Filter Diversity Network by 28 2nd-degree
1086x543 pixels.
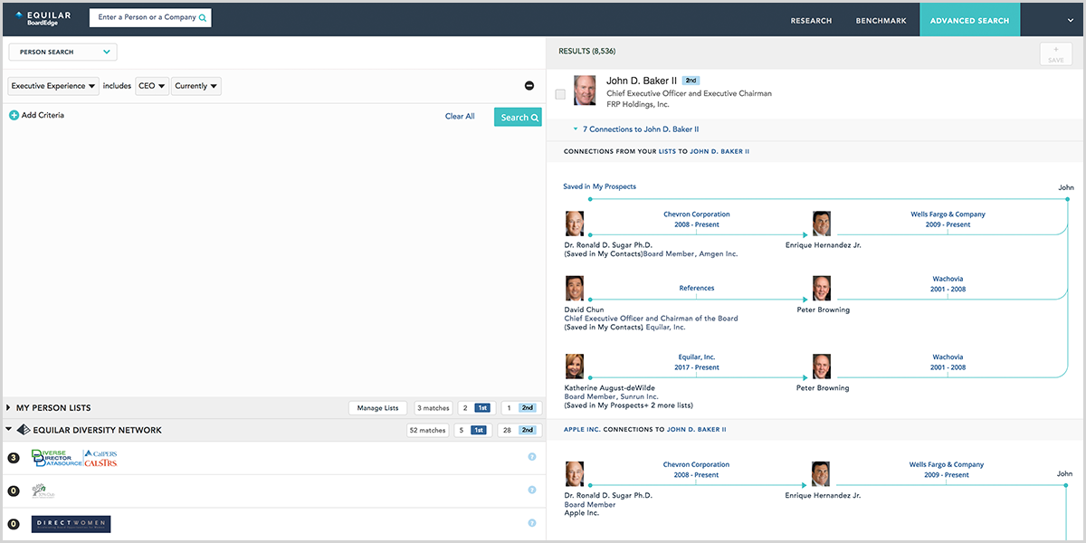[x=518, y=430]
